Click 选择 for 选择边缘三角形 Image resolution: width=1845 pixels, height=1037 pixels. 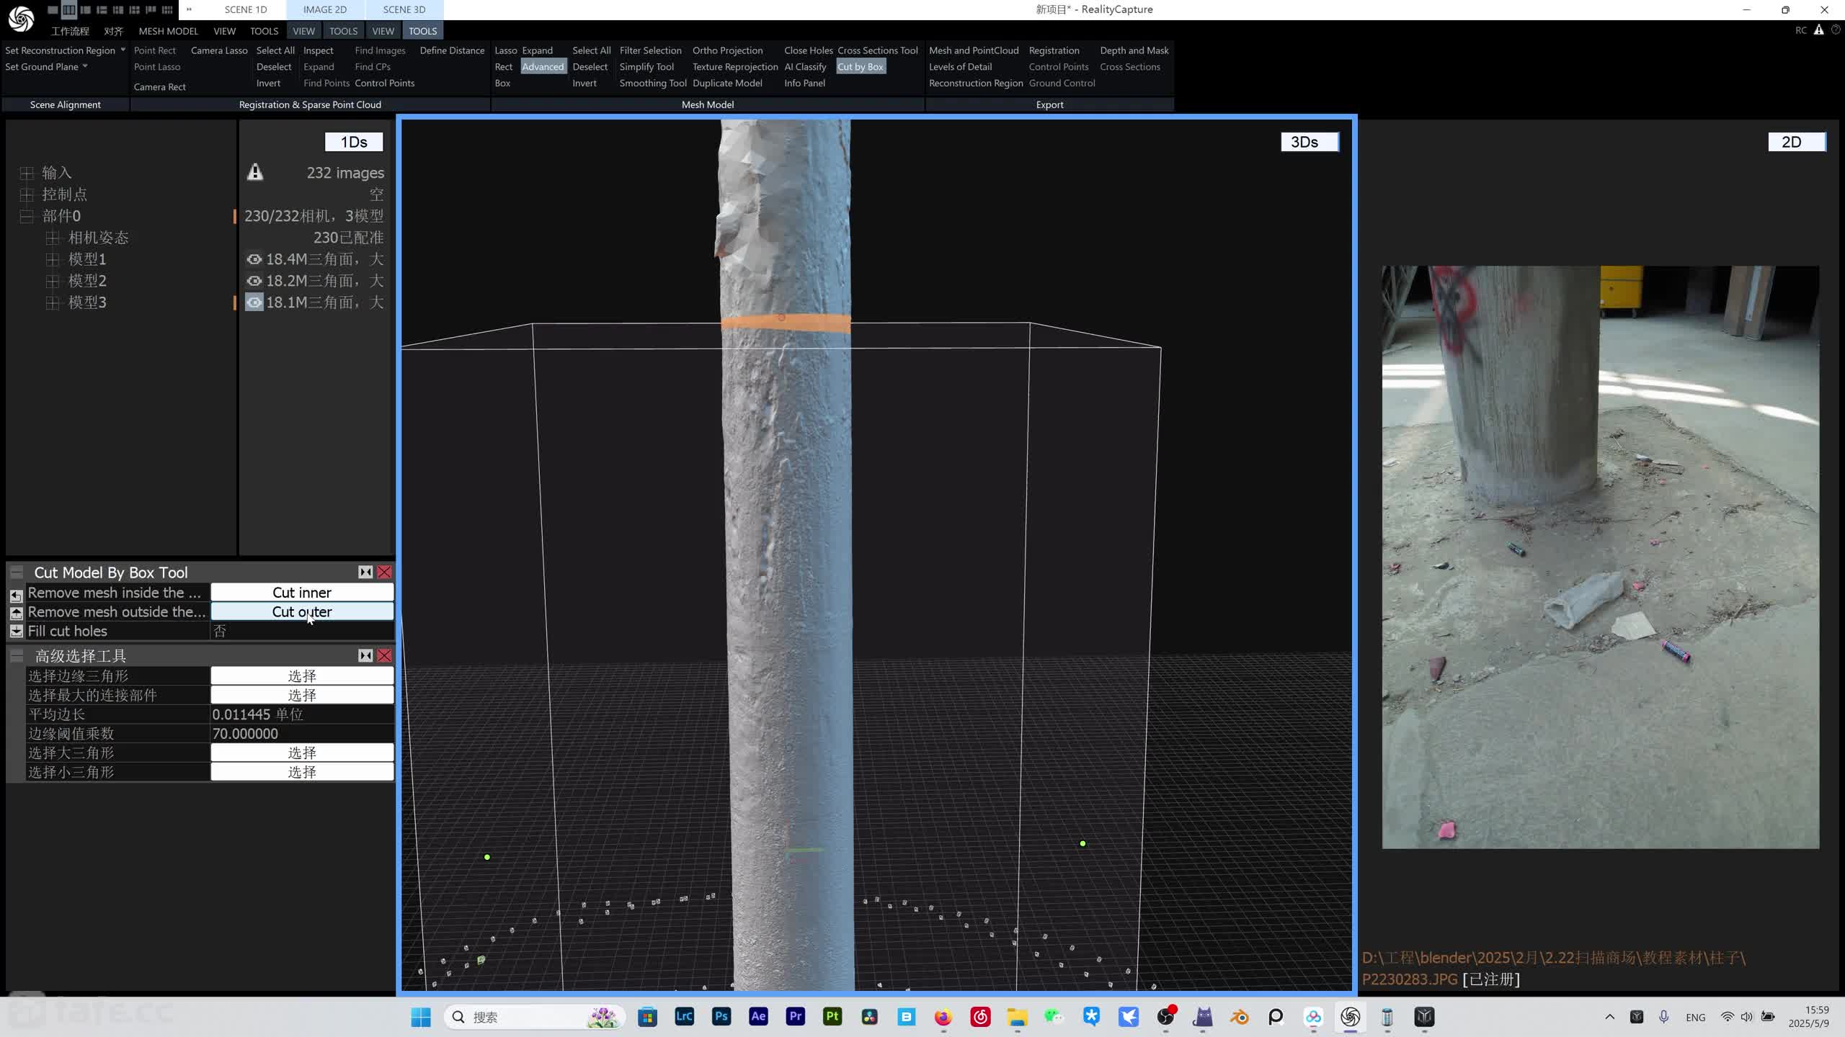[x=302, y=676]
